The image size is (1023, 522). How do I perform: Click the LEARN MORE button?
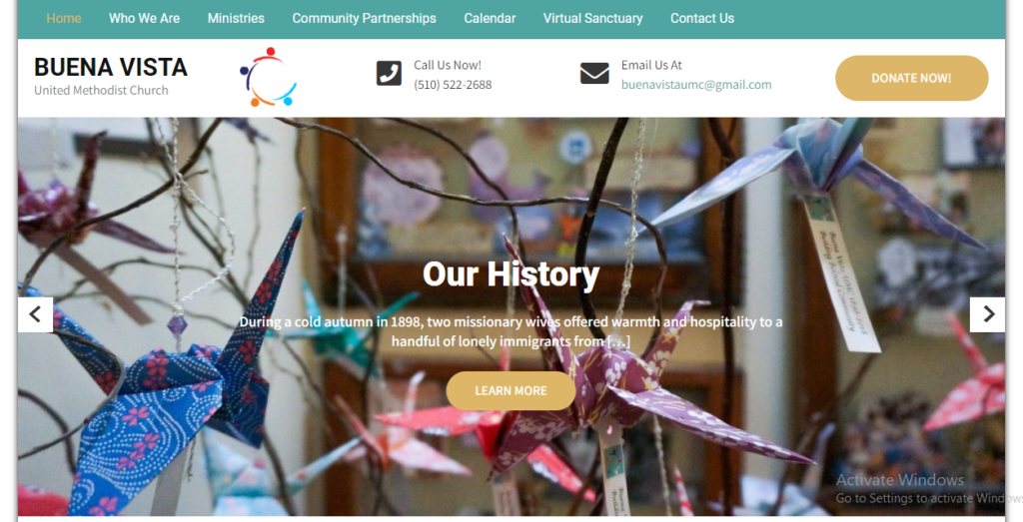pos(511,391)
